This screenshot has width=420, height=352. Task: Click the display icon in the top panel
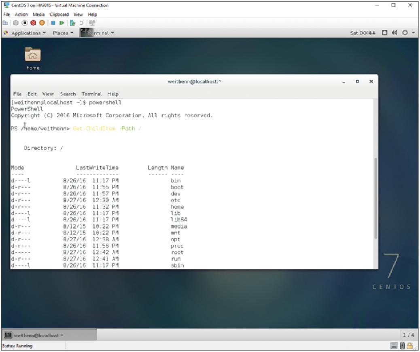(x=385, y=33)
